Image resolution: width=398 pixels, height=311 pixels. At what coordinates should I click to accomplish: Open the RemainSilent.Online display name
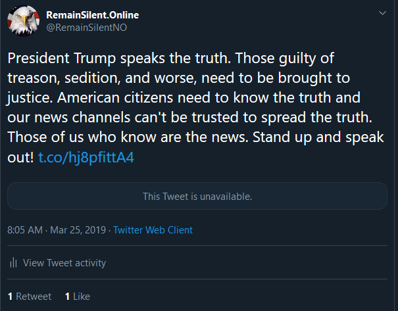(x=93, y=14)
